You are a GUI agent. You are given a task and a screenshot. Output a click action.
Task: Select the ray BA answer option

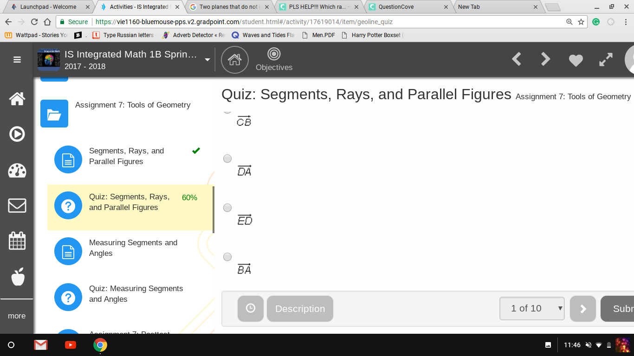pos(227,257)
